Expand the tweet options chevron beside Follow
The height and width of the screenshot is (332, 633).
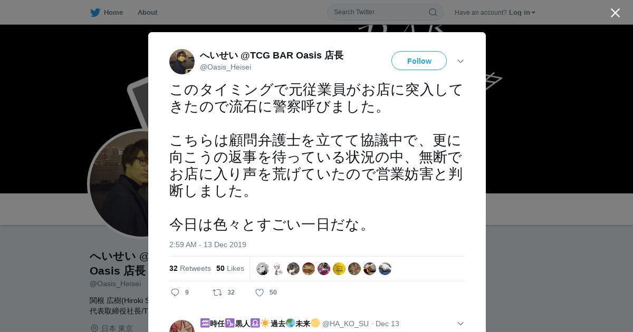click(461, 61)
